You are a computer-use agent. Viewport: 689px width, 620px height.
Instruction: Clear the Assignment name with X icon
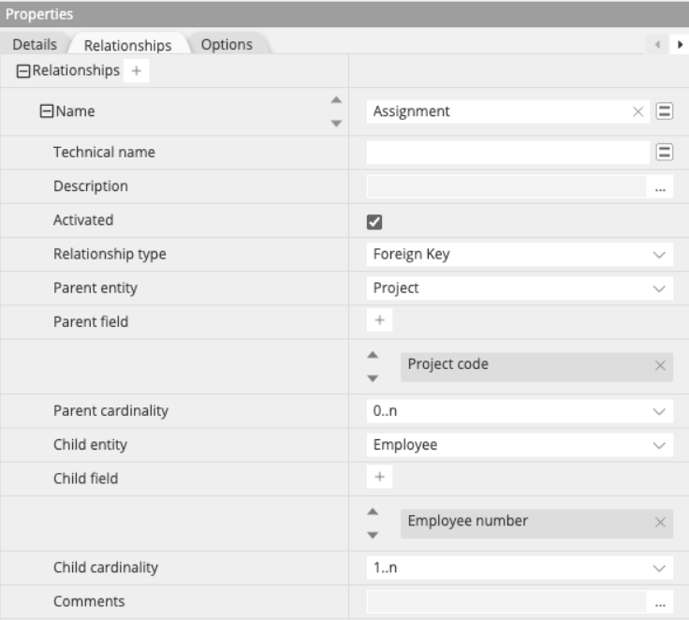coord(638,111)
